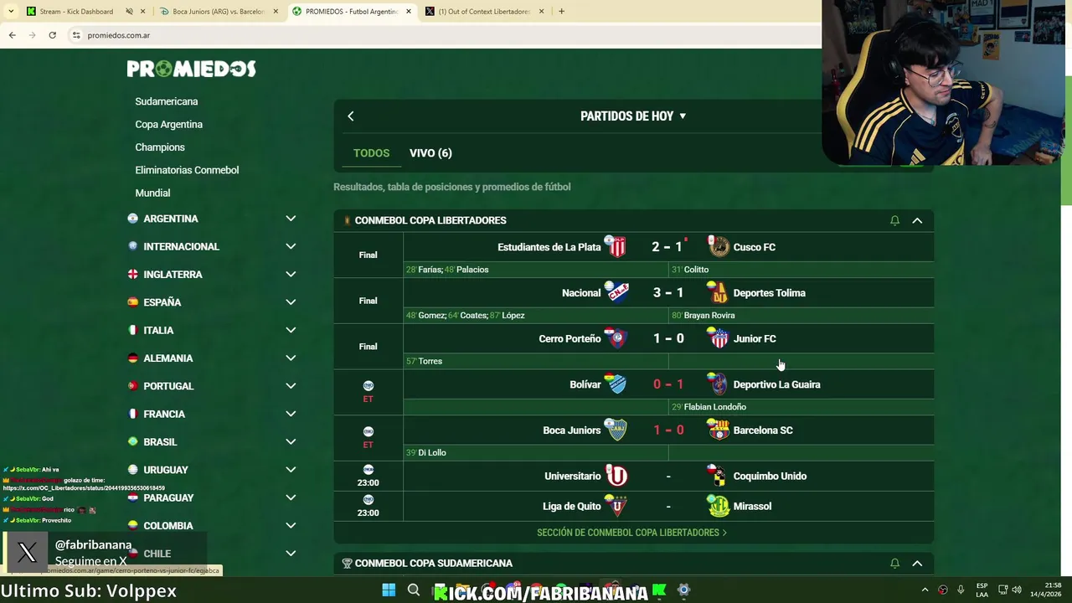Click the Deportes Tolima crest
The width and height of the screenshot is (1072, 603).
tap(718, 292)
